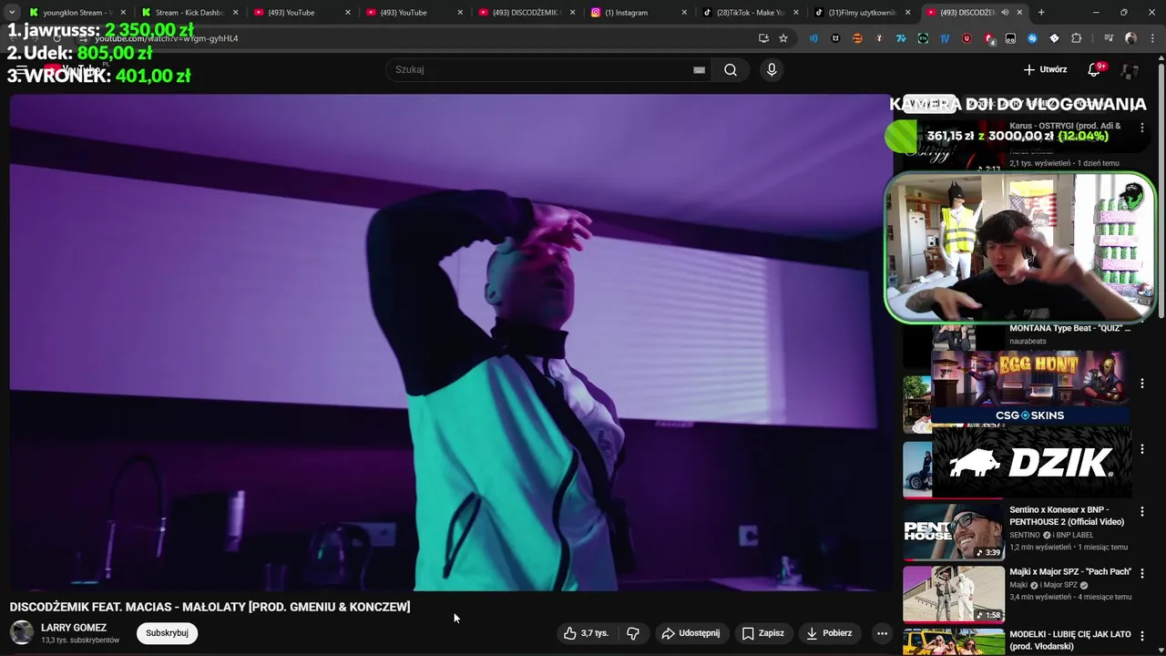Download video via Pobierz button
This screenshot has height=656, width=1166.
[829, 633]
